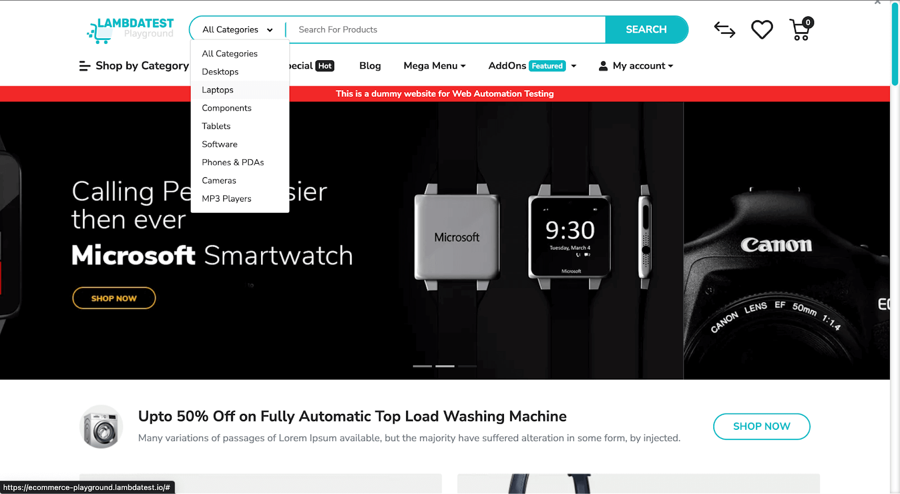Image resolution: width=900 pixels, height=494 pixels.
Task: Select the first carousel slide indicator
Action: point(422,366)
